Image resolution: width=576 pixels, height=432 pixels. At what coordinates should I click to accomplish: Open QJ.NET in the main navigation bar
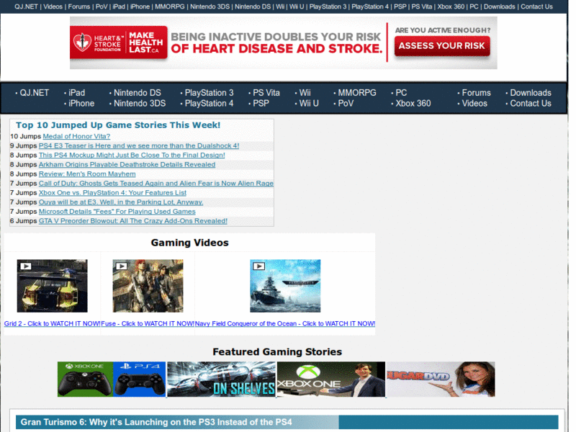click(x=34, y=93)
